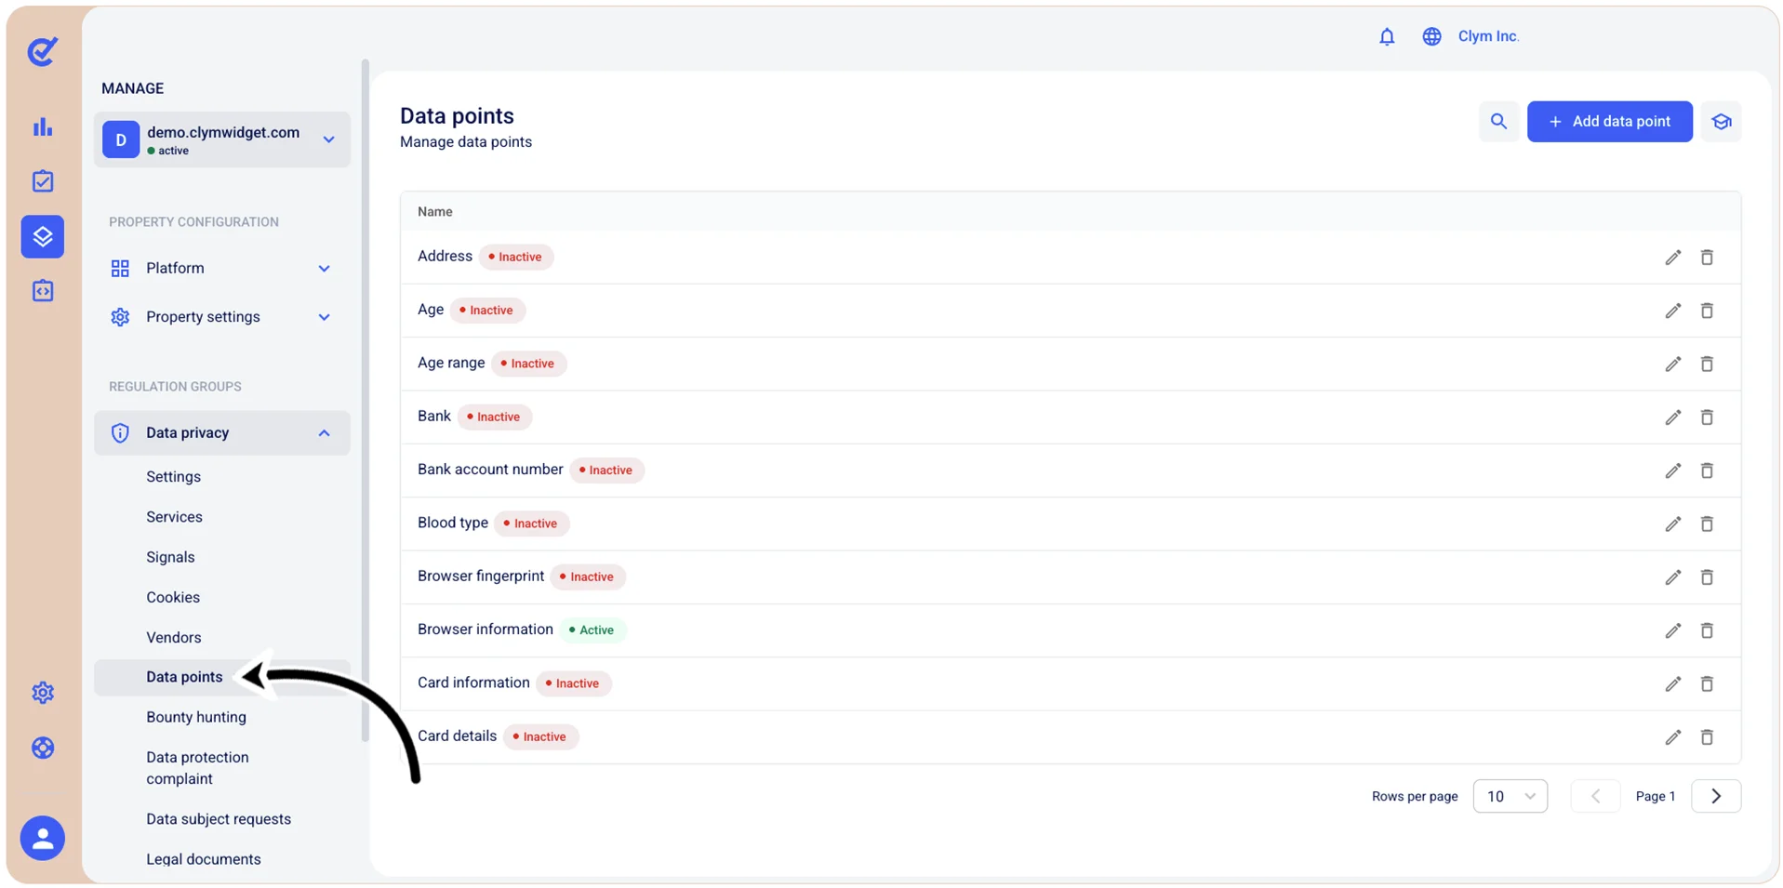Open the demo.clymwidget.com property dropdown
This screenshot has width=1783, height=888.
[221, 139]
